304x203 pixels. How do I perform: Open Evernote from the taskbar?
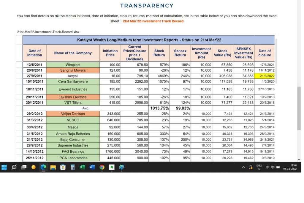(112, 167)
